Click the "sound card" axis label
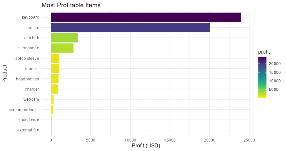The height and width of the screenshot is (151, 286). tap(29, 120)
